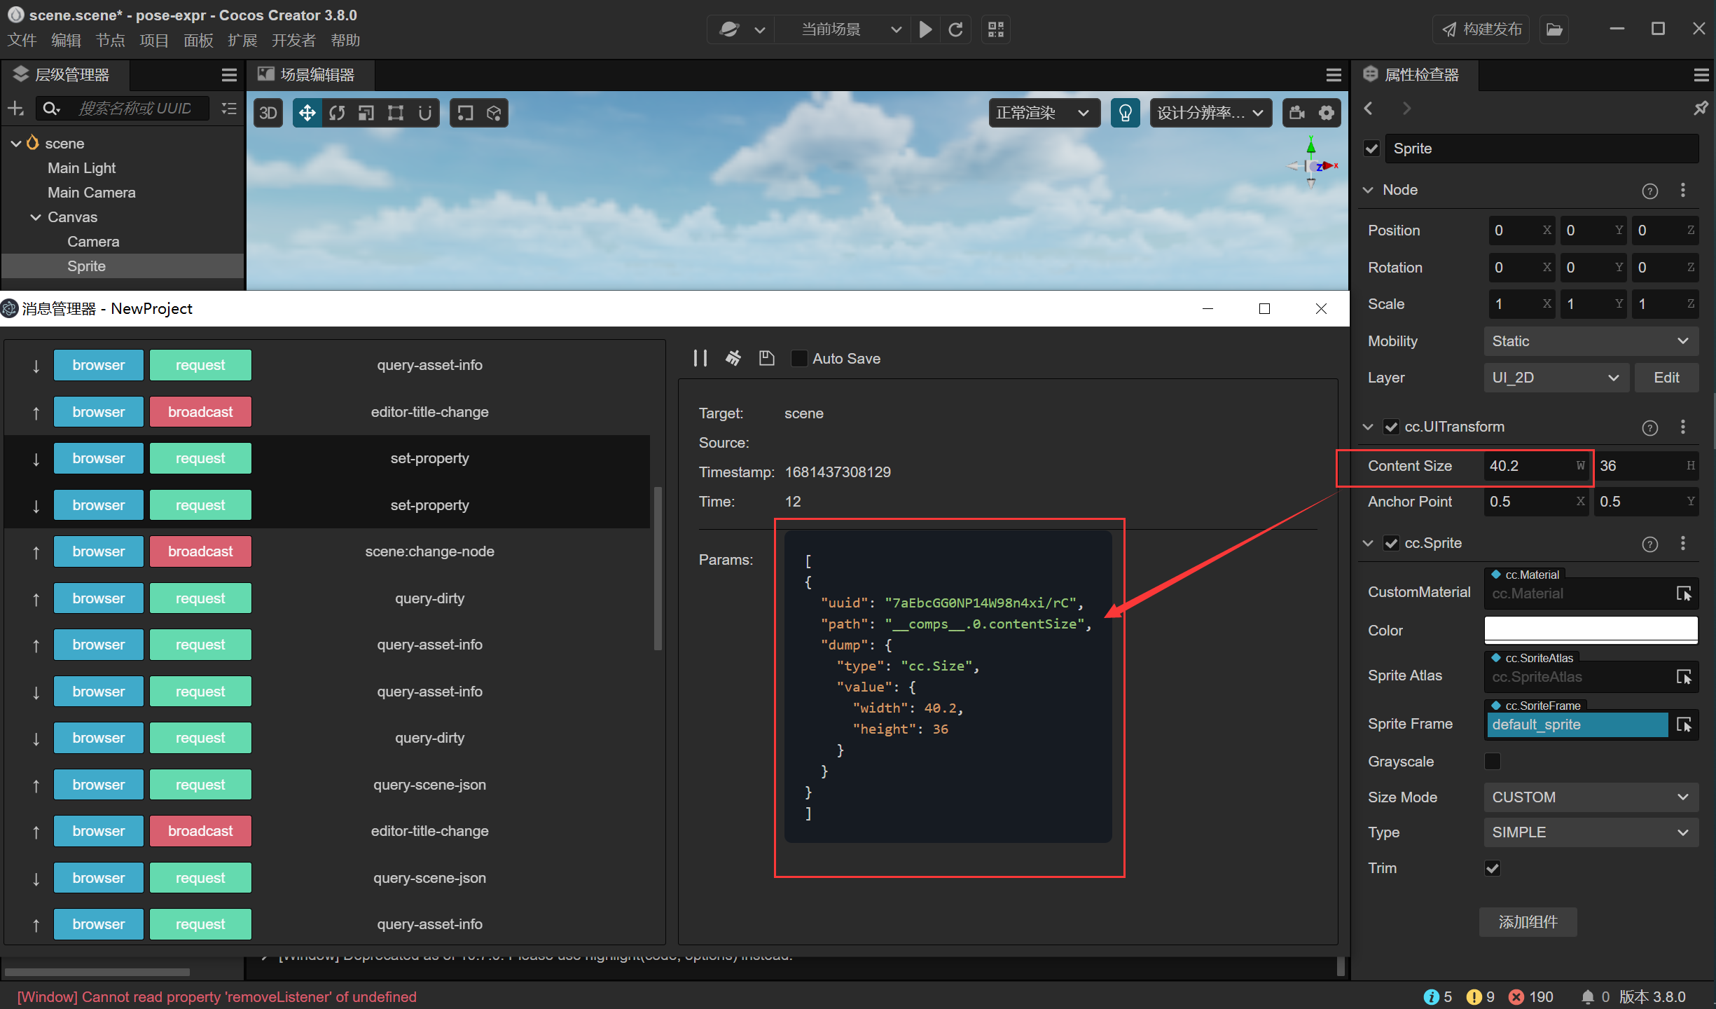
Task: Click the white Color swatch
Action: (1590, 629)
